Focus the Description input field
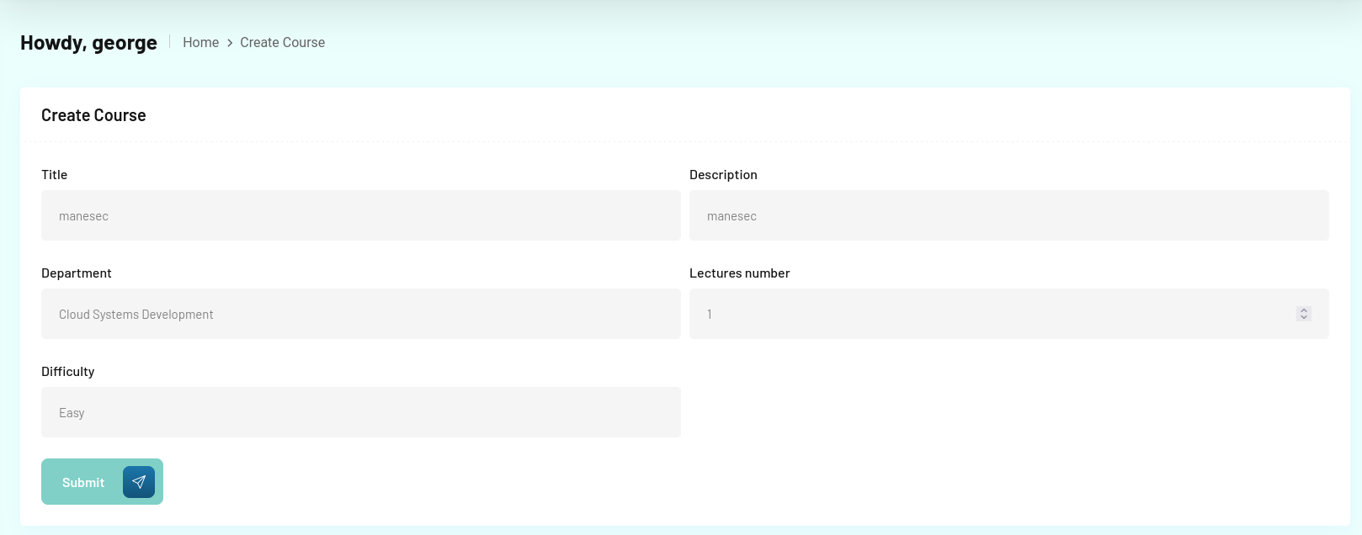The width and height of the screenshot is (1362, 535). 1009,215
